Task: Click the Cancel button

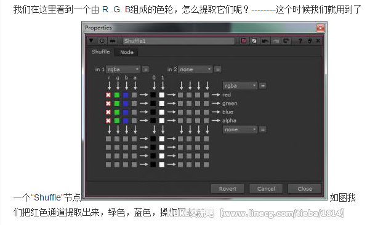Action: point(266,189)
